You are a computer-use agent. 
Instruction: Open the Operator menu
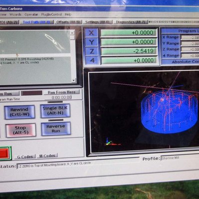tap(31, 14)
